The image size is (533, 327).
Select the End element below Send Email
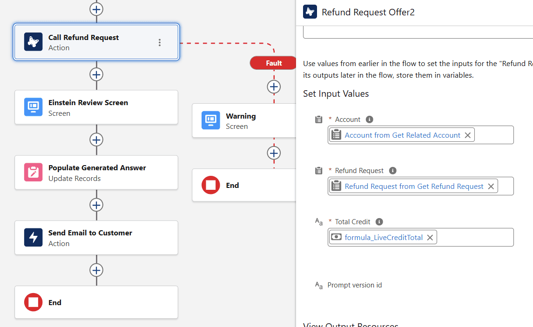[34, 302]
